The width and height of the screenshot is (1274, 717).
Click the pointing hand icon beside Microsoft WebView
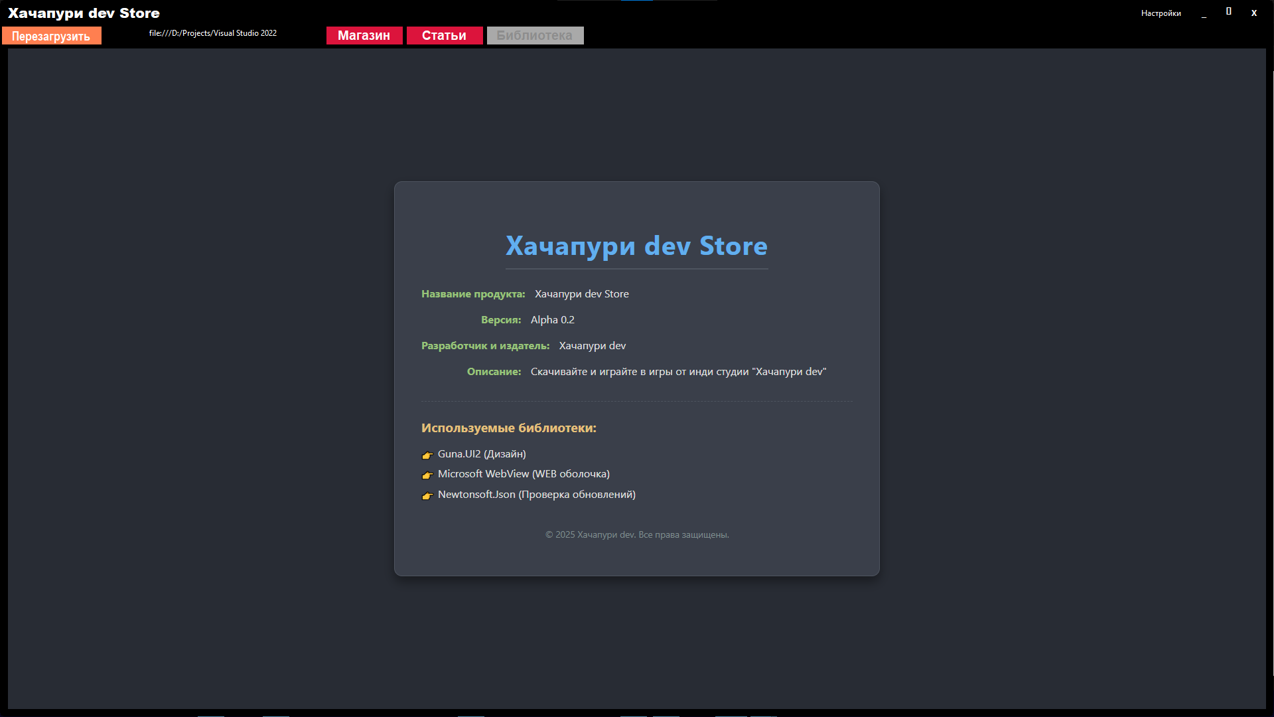click(x=427, y=475)
